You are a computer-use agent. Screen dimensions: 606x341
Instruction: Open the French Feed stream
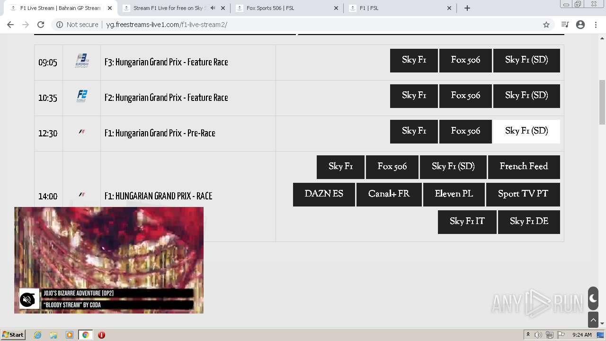524,167
